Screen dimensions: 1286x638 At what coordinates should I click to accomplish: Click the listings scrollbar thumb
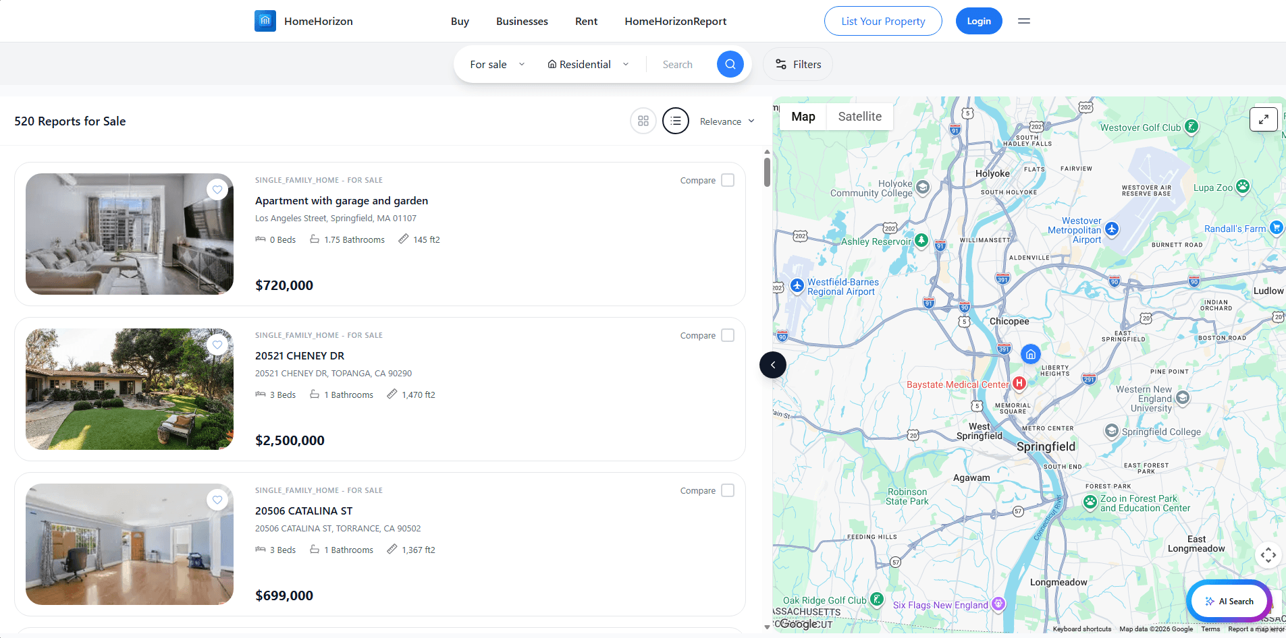click(767, 172)
